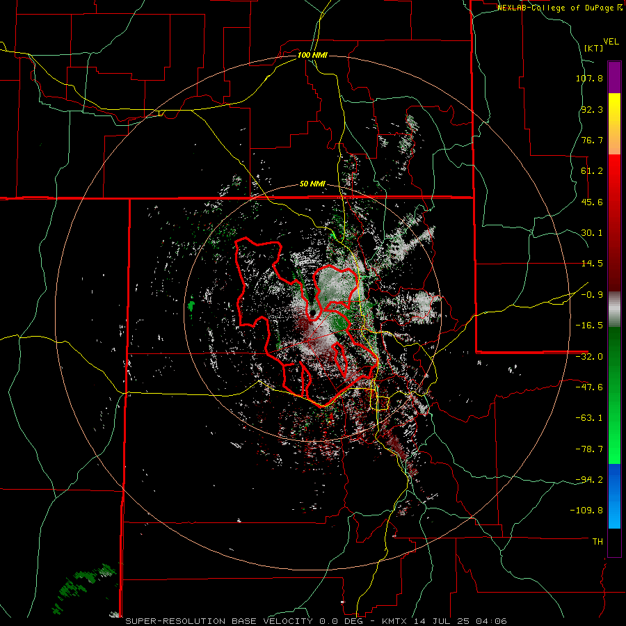Click the 76.7 velocity scale value

(x=592, y=140)
